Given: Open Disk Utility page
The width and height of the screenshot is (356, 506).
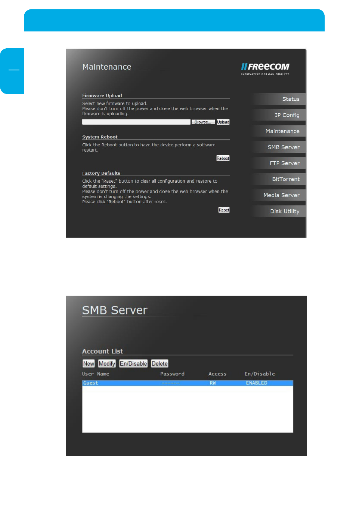Looking at the screenshot, I should coord(279,211).
